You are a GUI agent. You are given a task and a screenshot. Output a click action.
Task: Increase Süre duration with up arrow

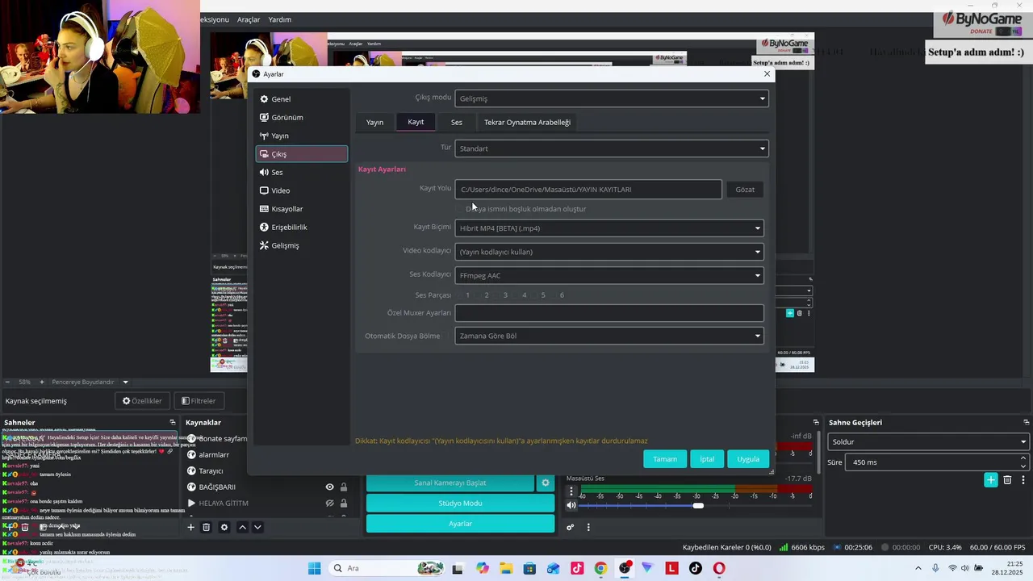(1023, 458)
